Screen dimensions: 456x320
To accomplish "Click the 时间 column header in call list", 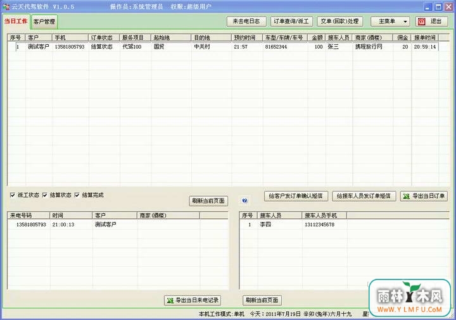I will pyautogui.click(x=71, y=216).
